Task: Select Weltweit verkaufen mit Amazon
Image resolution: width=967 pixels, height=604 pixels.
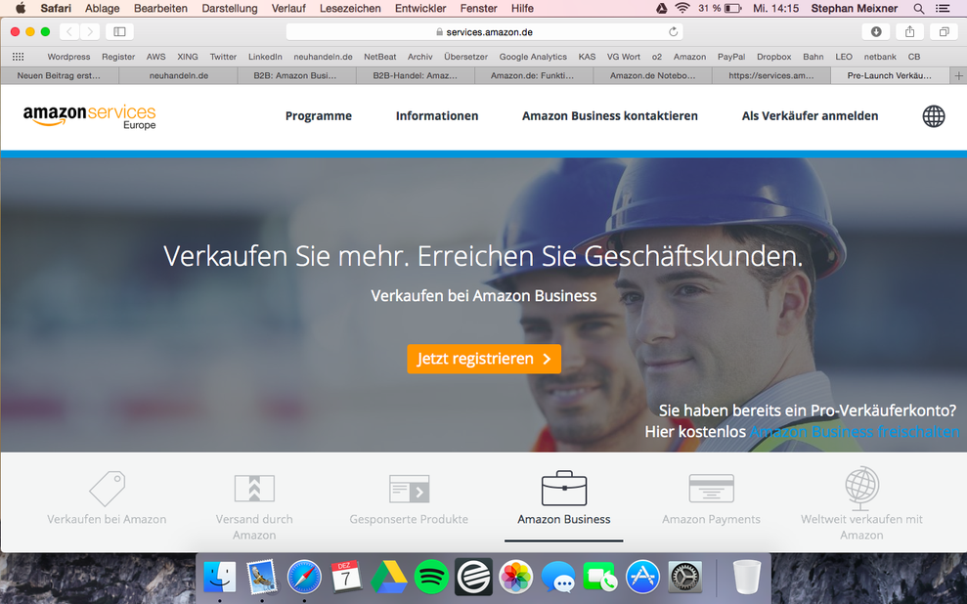Action: tap(861, 504)
